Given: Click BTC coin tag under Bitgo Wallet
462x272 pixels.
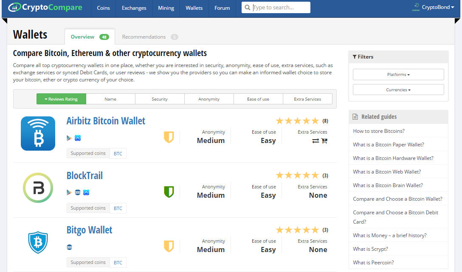Looking at the screenshot, I should pyautogui.click(x=118, y=263).
